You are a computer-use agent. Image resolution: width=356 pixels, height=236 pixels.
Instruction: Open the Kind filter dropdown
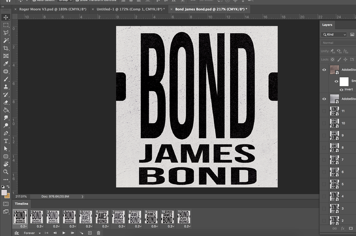coord(334,35)
